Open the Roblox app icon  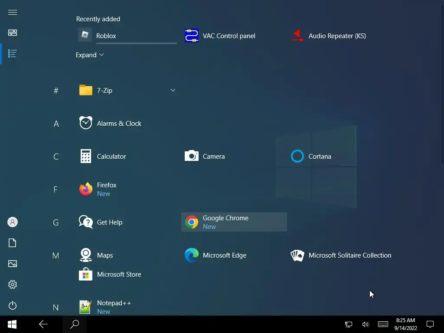tap(85, 36)
